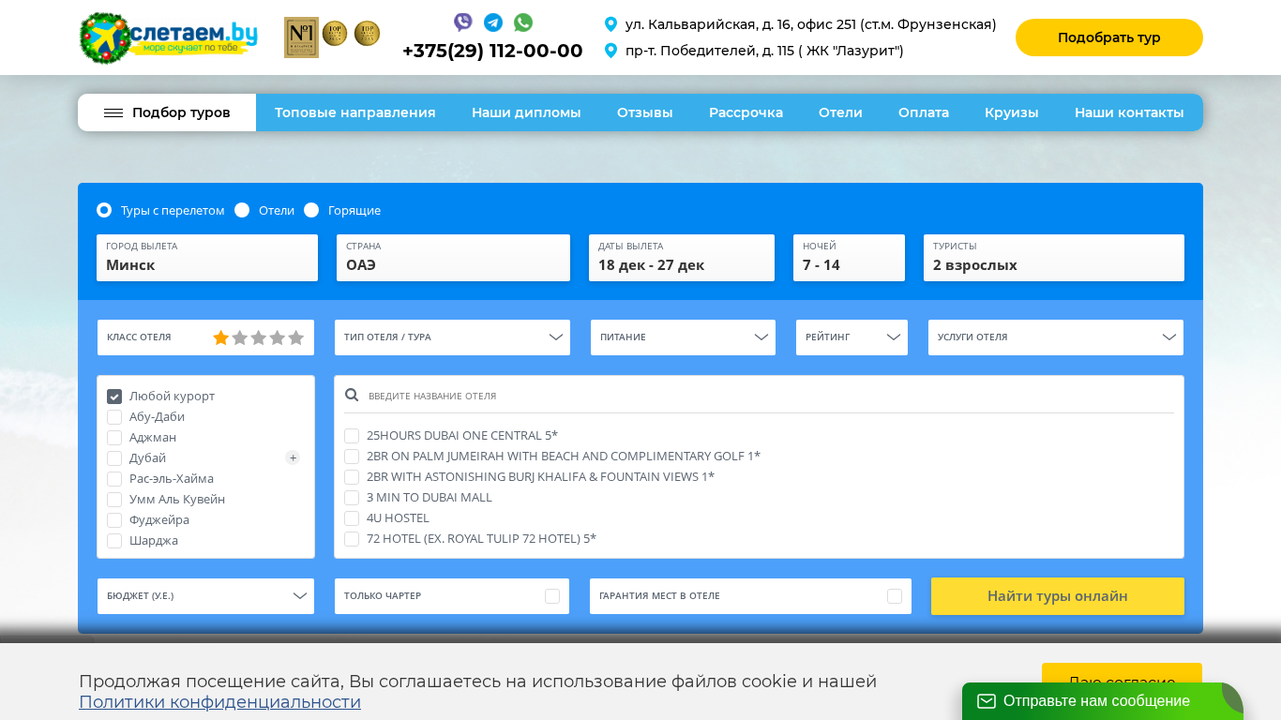Go to Топовые направления menu item

pyautogui.click(x=355, y=112)
